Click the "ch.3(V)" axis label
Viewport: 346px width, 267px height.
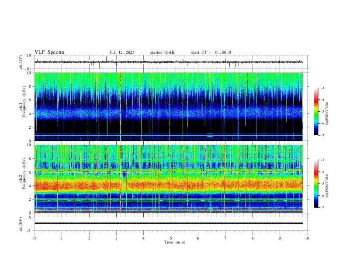pyautogui.click(x=21, y=224)
